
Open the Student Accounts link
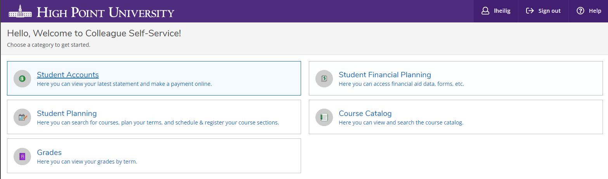click(68, 75)
